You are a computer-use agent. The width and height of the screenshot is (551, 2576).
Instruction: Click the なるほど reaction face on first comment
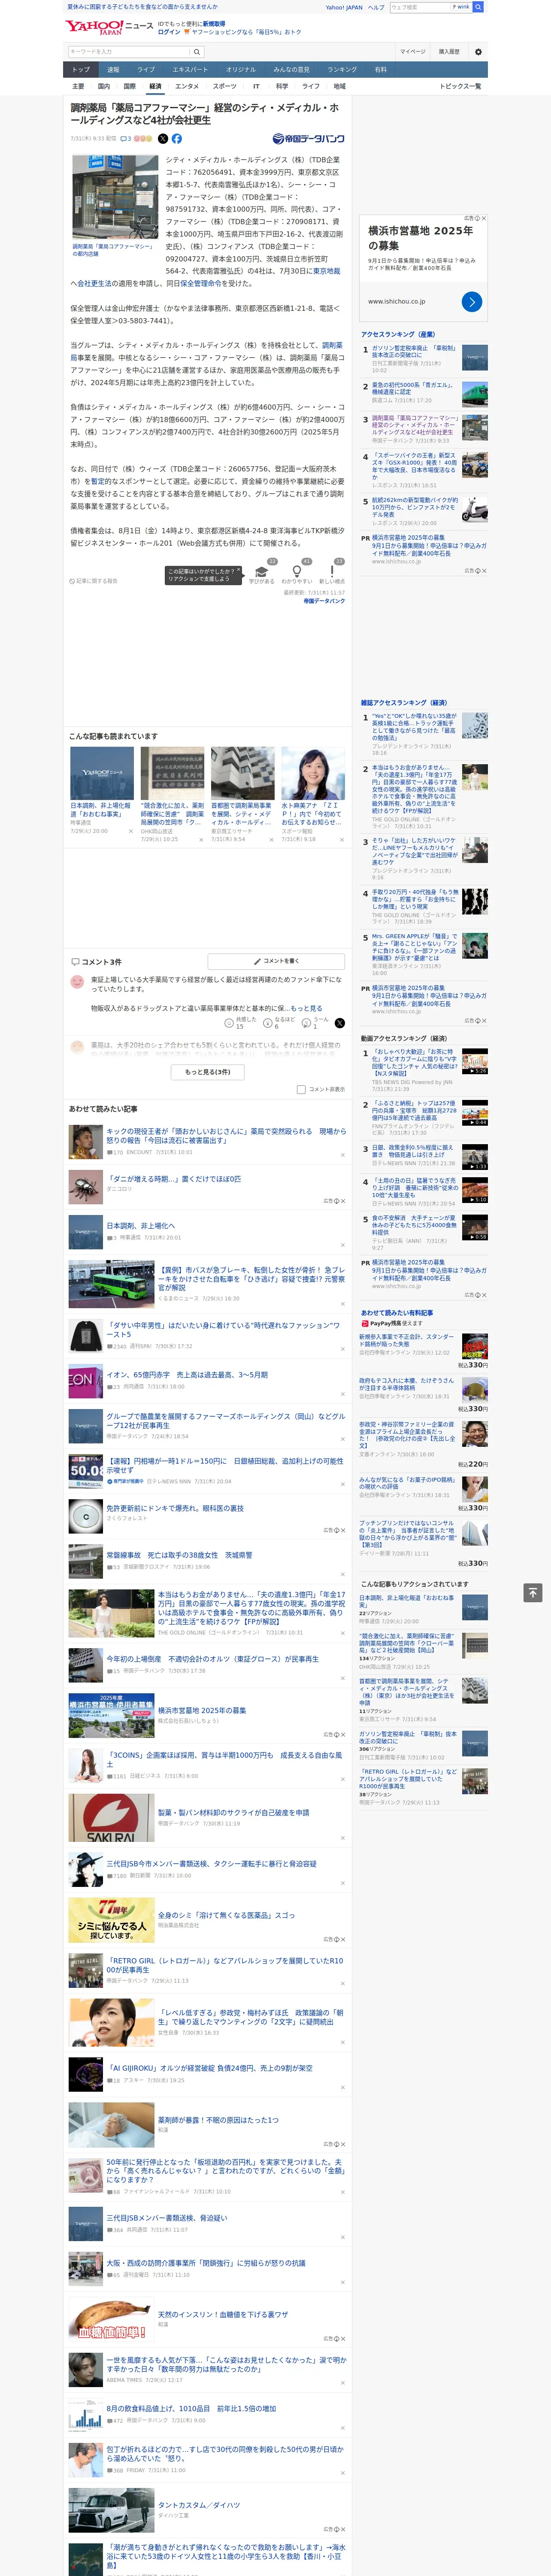[268, 1023]
